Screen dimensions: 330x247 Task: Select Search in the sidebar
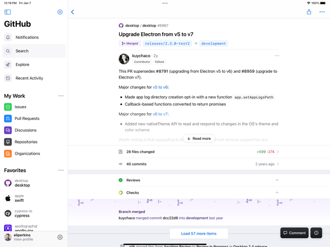coord(34,51)
